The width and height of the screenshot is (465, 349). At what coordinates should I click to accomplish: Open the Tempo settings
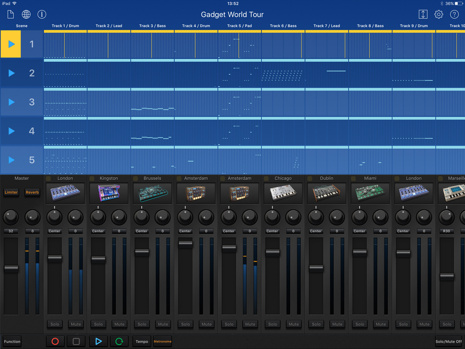pyautogui.click(x=141, y=341)
